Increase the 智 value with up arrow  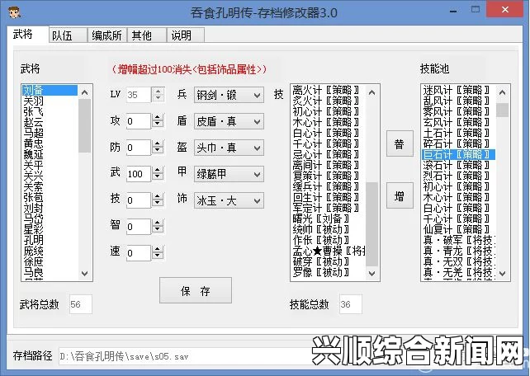[158, 223]
